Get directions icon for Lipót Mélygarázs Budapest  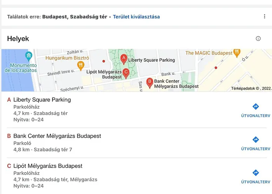point(256,173)
